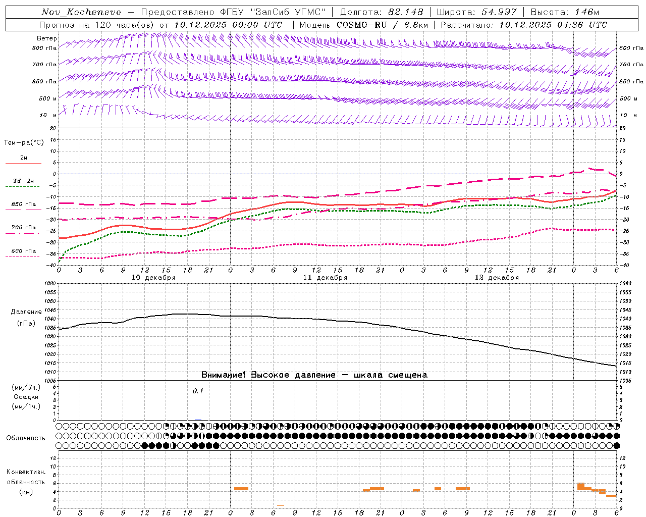
Task: Click the Nov_Kochenevo station title
Action: (x=81, y=12)
